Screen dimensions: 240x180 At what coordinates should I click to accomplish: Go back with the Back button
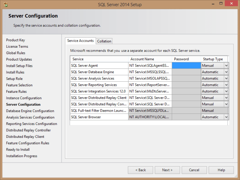(140, 170)
